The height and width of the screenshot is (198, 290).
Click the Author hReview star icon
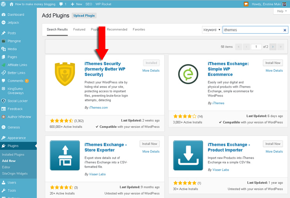coord(4,117)
